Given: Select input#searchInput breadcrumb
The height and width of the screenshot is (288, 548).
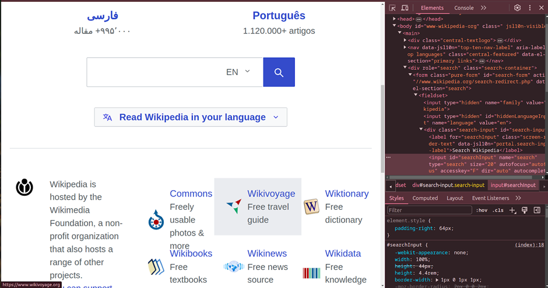Looking at the screenshot, I should click(512, 185).
